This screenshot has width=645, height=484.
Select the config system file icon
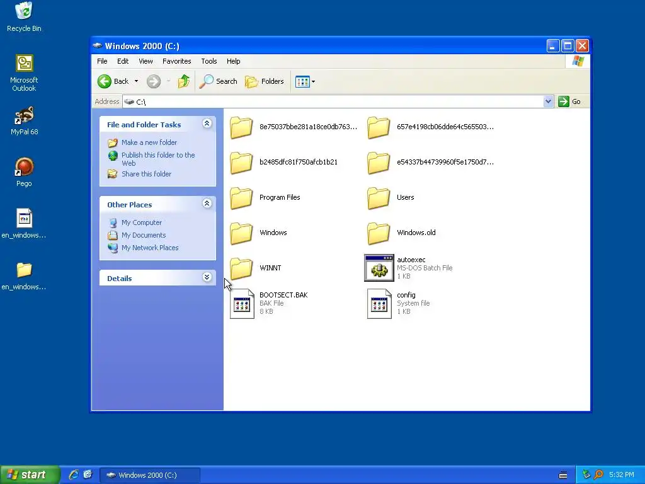point(379,304)
